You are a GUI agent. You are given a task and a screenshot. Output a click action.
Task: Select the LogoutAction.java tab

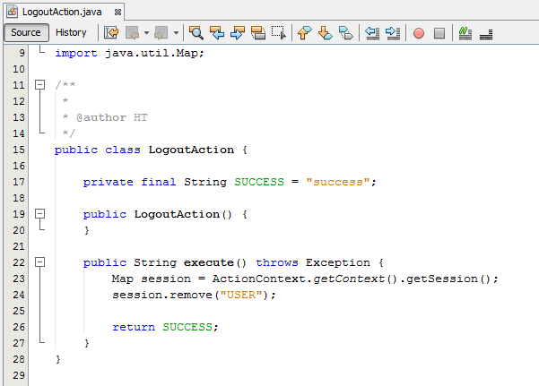tap(62, 12)
